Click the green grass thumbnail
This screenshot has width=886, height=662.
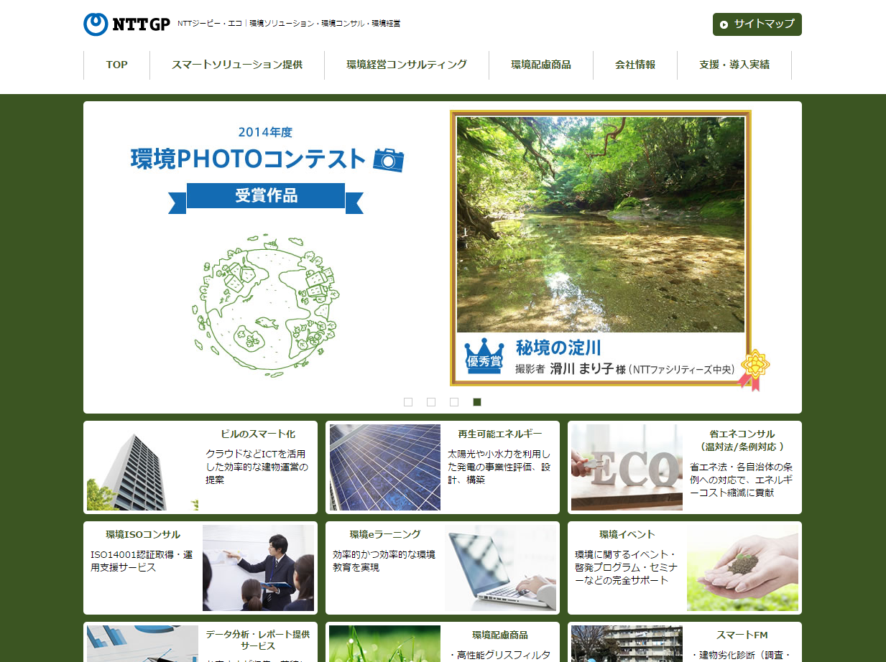click(384, 643)
